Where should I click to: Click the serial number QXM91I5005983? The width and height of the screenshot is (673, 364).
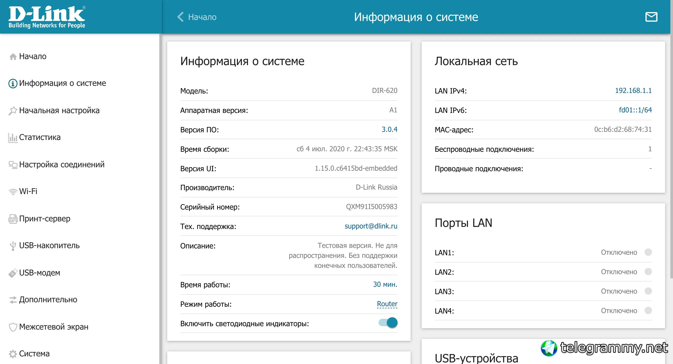point(371,207)
